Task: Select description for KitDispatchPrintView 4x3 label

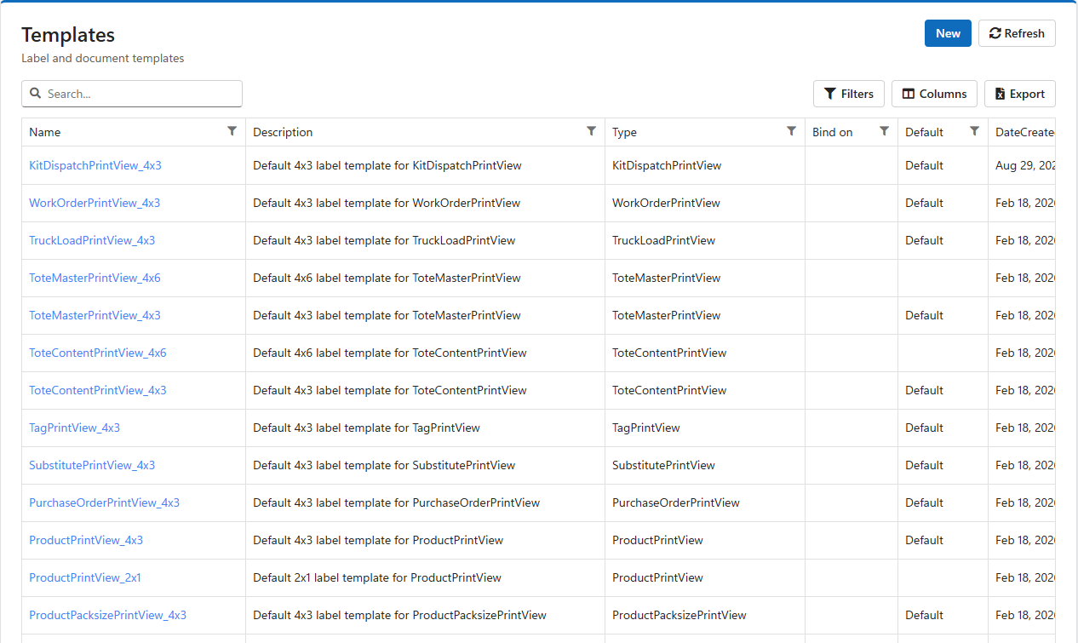Action: (387, 165)
